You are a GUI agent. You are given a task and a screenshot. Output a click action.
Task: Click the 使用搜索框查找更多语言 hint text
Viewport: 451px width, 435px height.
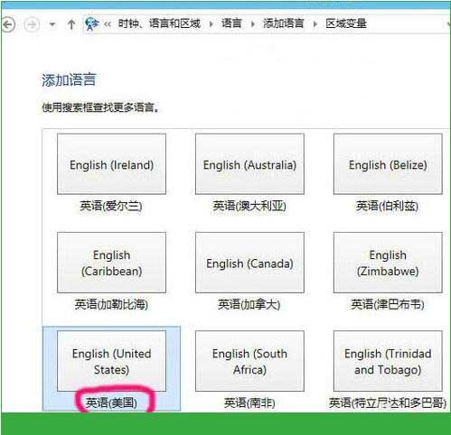pos(100,107)
